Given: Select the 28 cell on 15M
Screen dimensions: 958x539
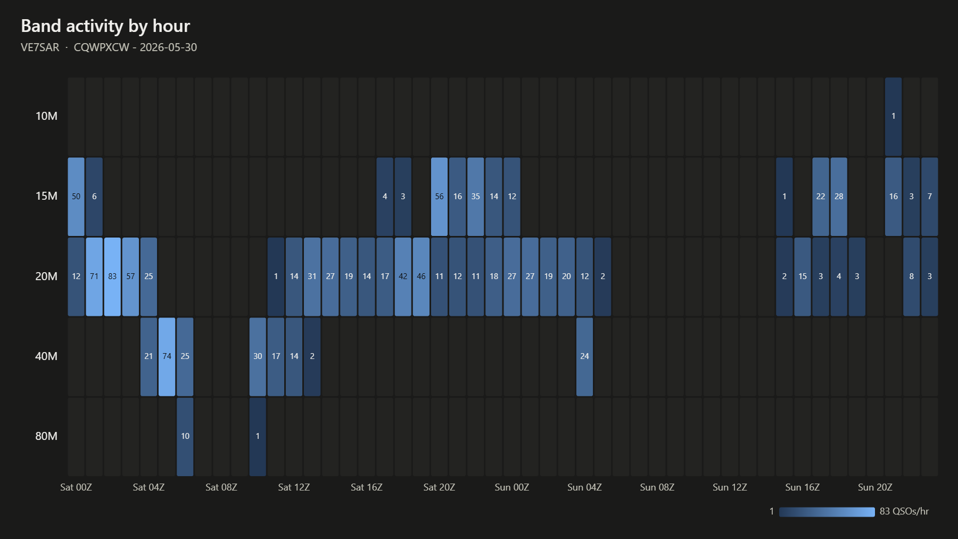Looking at the screenshot, I should [839, 197].
